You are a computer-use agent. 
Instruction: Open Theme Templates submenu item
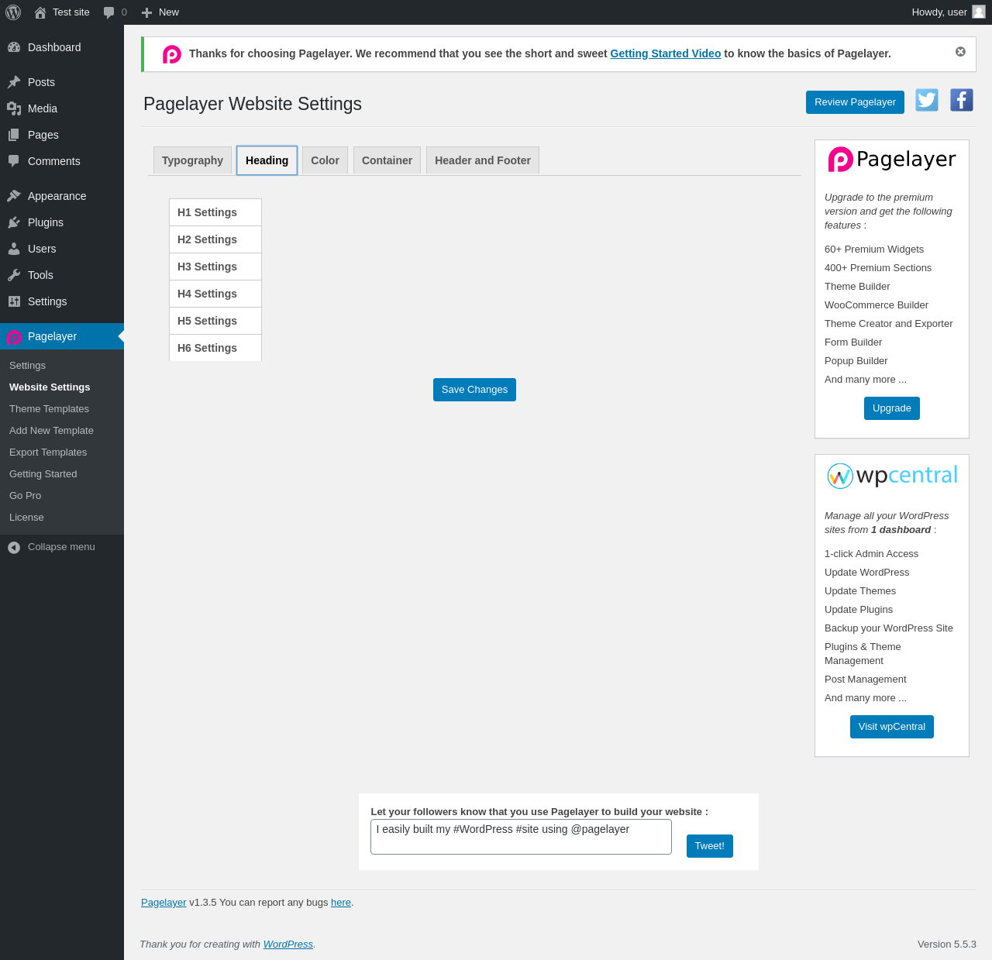click(x=49, y=409)
